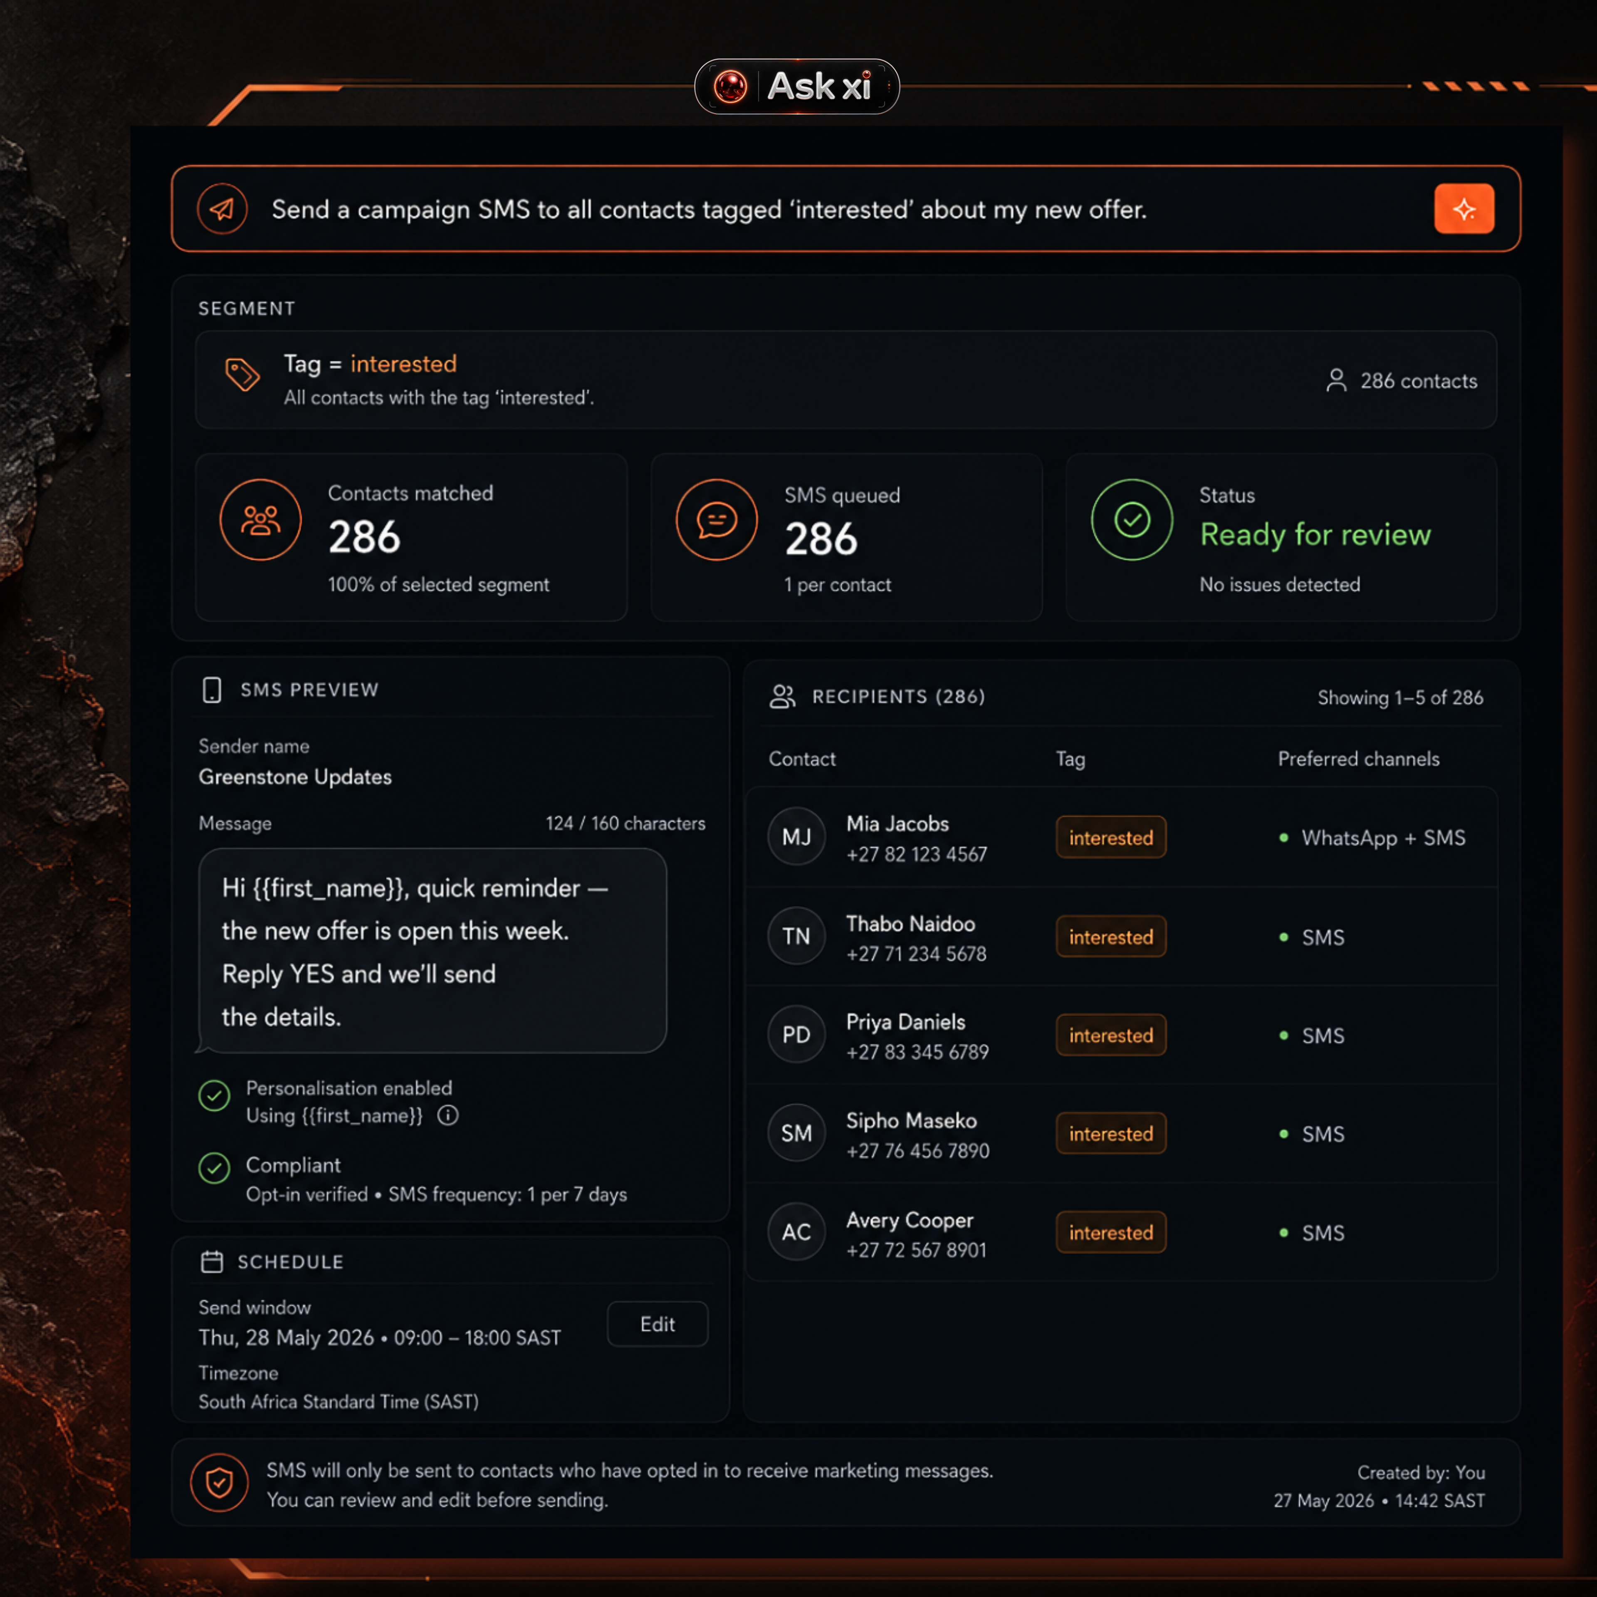Click the SMS message preview text box

pos(433,951)
